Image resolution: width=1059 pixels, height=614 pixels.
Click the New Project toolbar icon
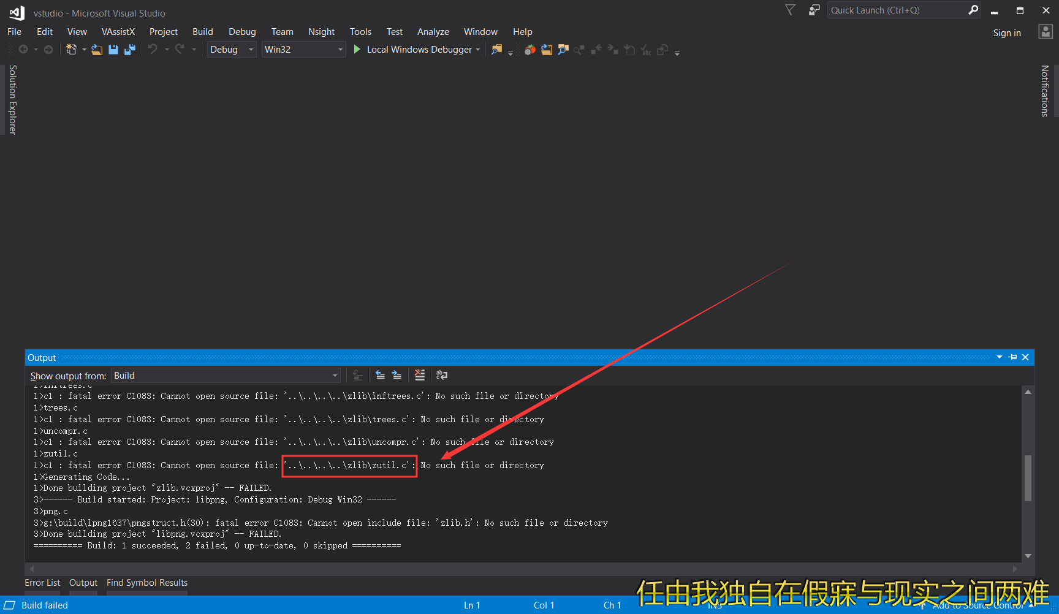click(x=72, y=50)
